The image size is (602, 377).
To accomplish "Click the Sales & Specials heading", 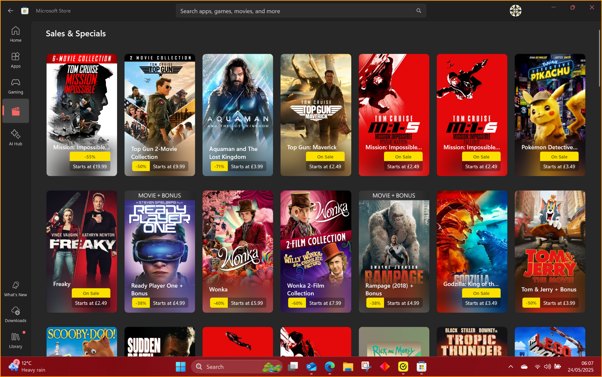I will (x=76, y=33).
